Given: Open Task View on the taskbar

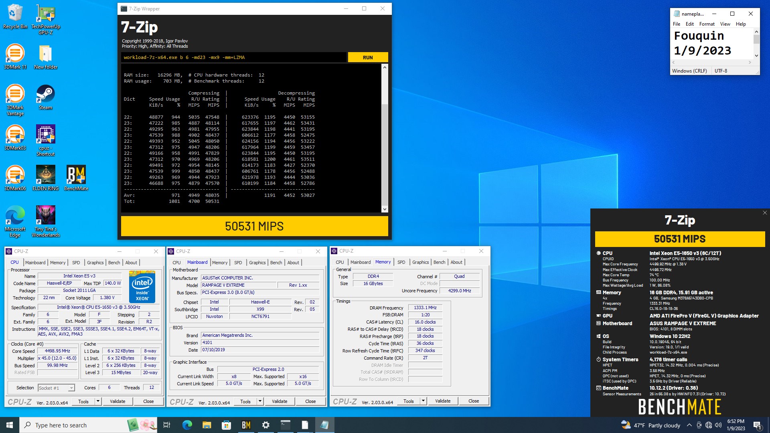Looking at the screenshot, I should (167, 425).
